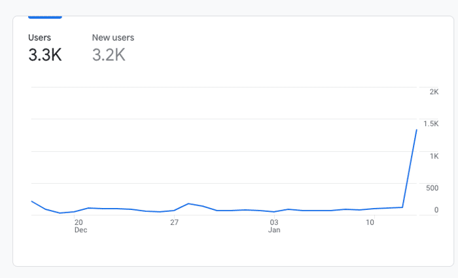The image size is (458, 278).
Task: Click the 3.2K New users value
Action: click(109, 55)
